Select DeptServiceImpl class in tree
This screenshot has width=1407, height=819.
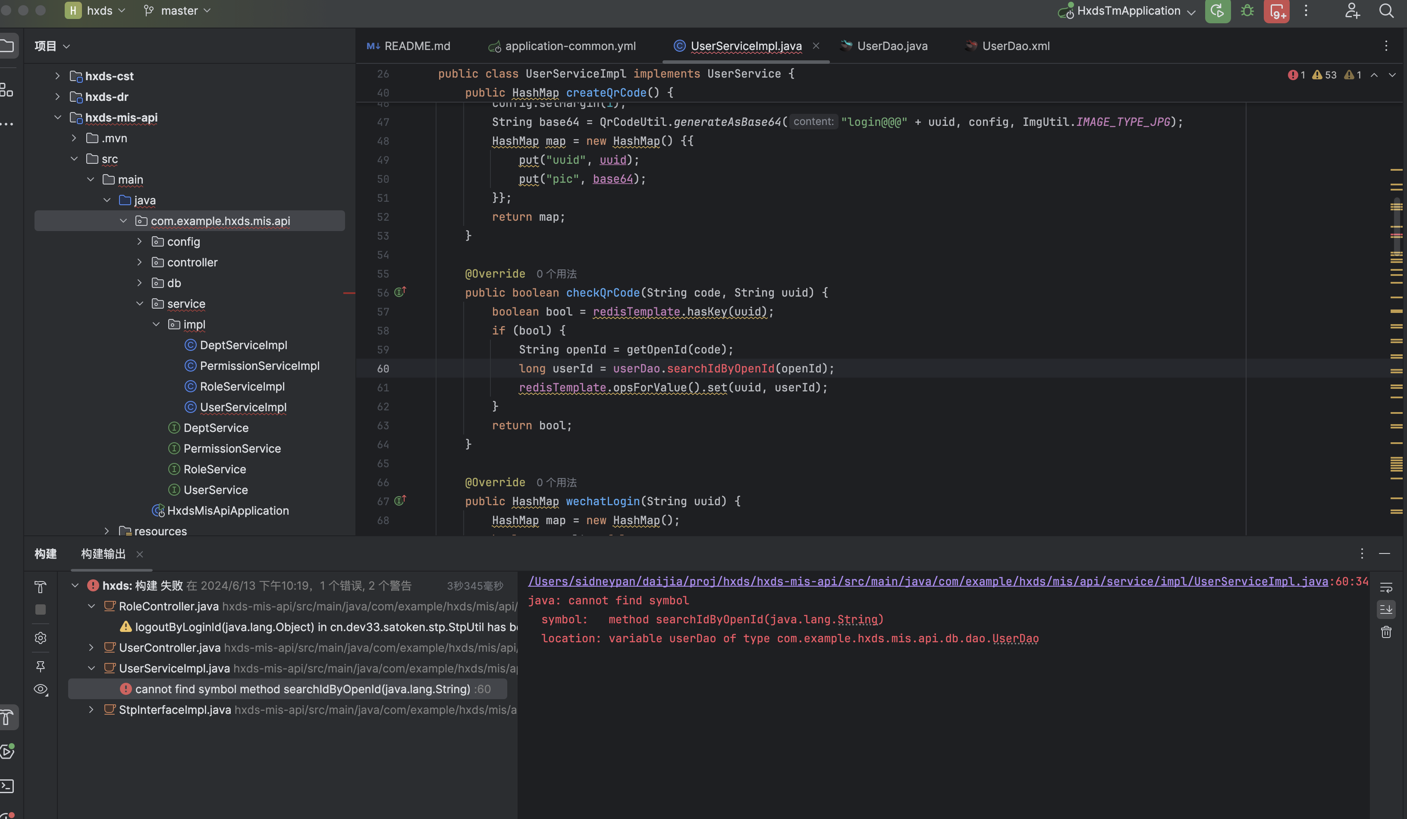tap(243, 345)
